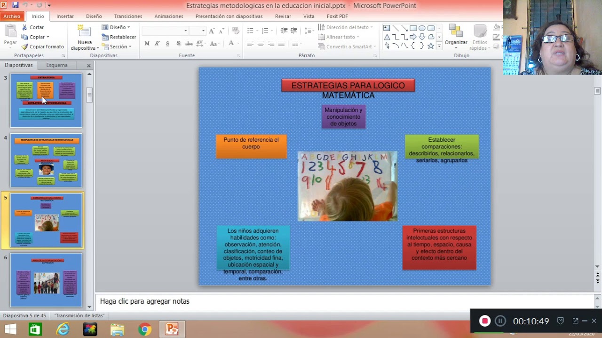The image size is (602, 338).
Task: Select the down arrow shape
Action: (x=422, y=37)
